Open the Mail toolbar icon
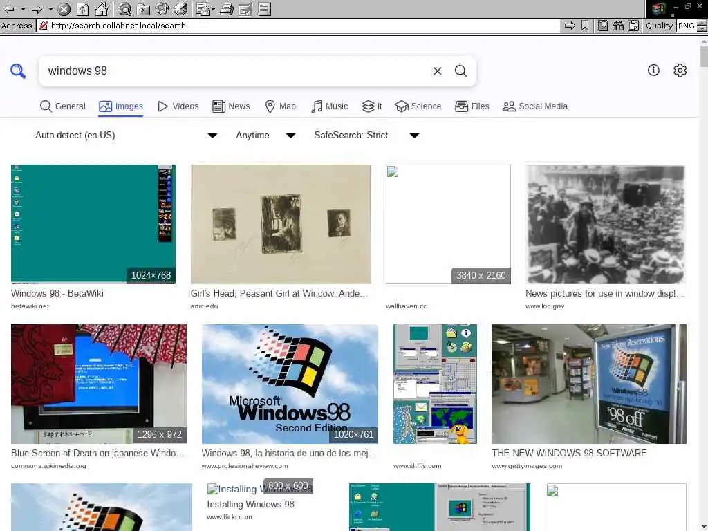This screenshot has height=531, width=708. (x=203, y=8)
